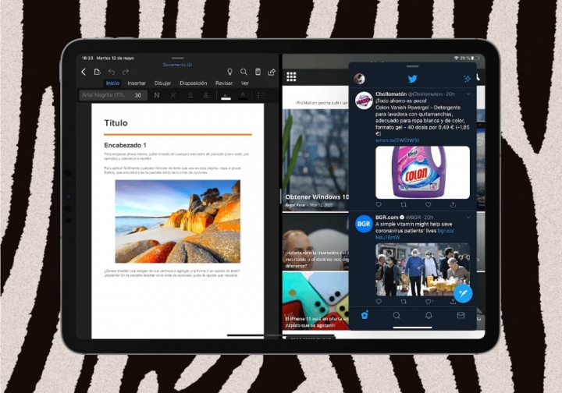Image resolution: width=562 pixels, height=393 pixels.
Task: Like the BGR.com tweet
Action: coord(429,301)
